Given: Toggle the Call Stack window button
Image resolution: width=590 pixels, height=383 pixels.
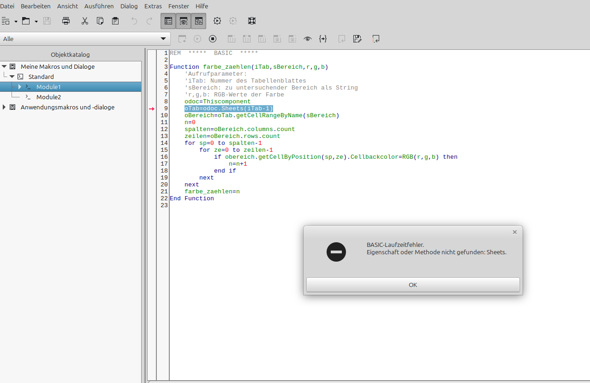Looking at the screenshot, I should pos(199,21).
